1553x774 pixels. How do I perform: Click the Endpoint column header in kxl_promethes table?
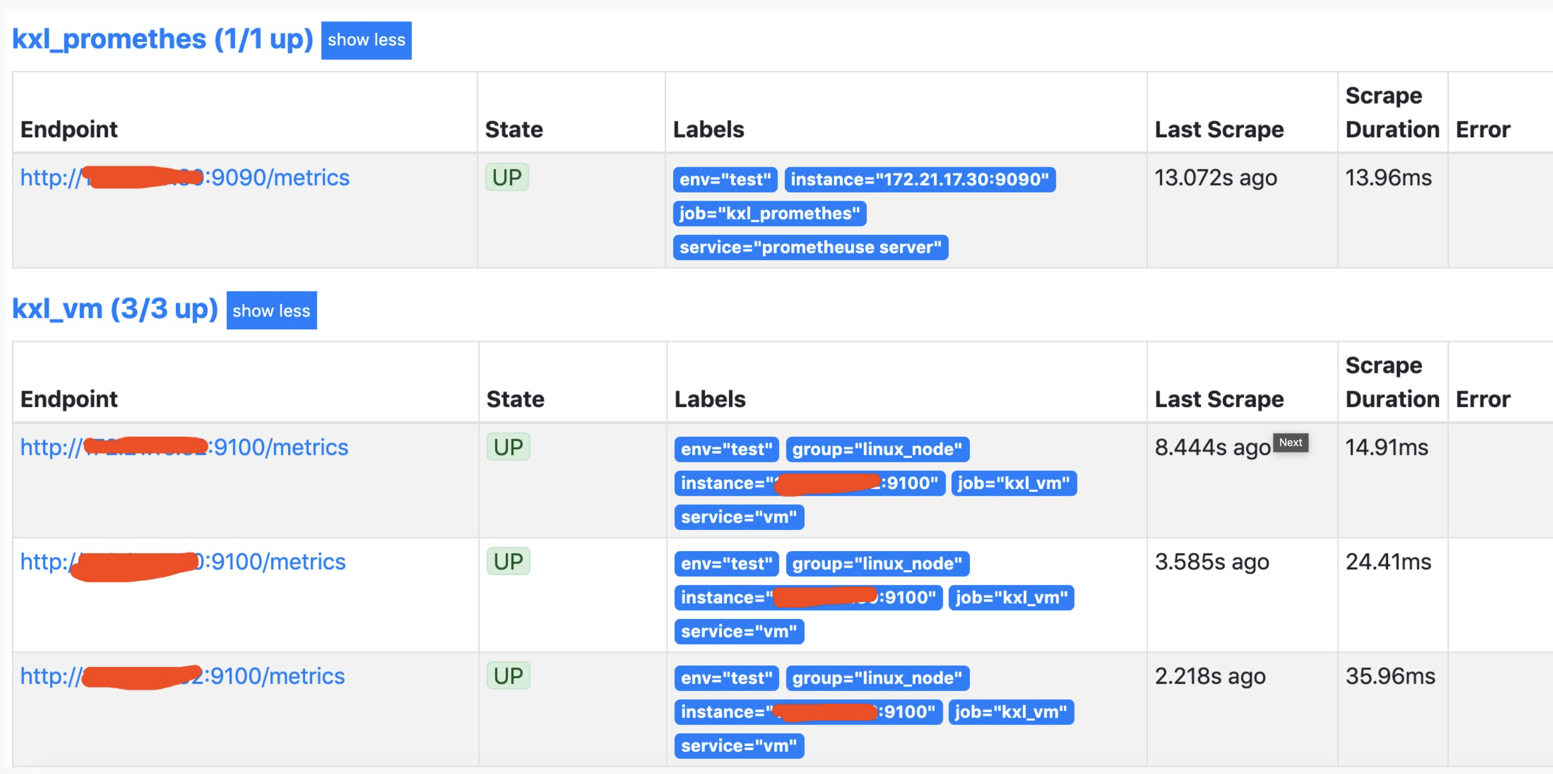[69, 129]
